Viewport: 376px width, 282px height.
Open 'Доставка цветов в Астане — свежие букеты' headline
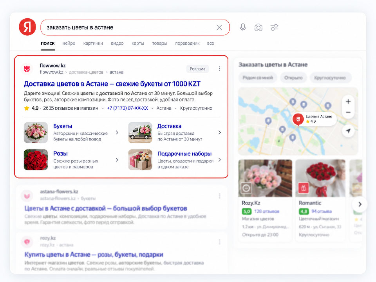click(112, 84)
